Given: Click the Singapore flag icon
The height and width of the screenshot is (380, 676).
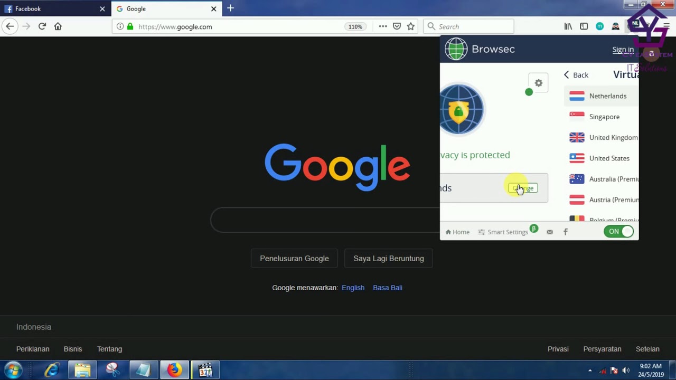Looking at the screenshot, I should coord(577,117).
